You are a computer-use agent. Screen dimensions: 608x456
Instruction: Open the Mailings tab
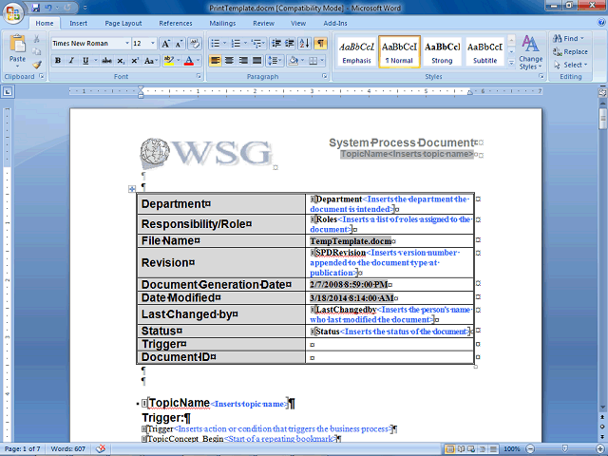tap(222, 23)
